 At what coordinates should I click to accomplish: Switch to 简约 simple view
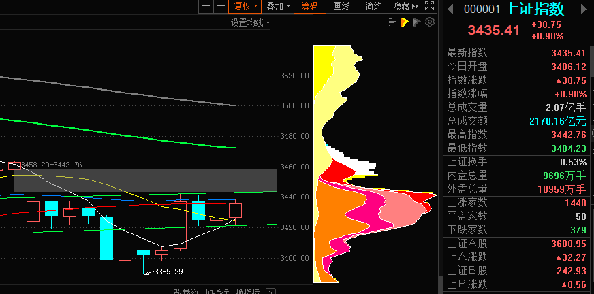tap(373, 6)
